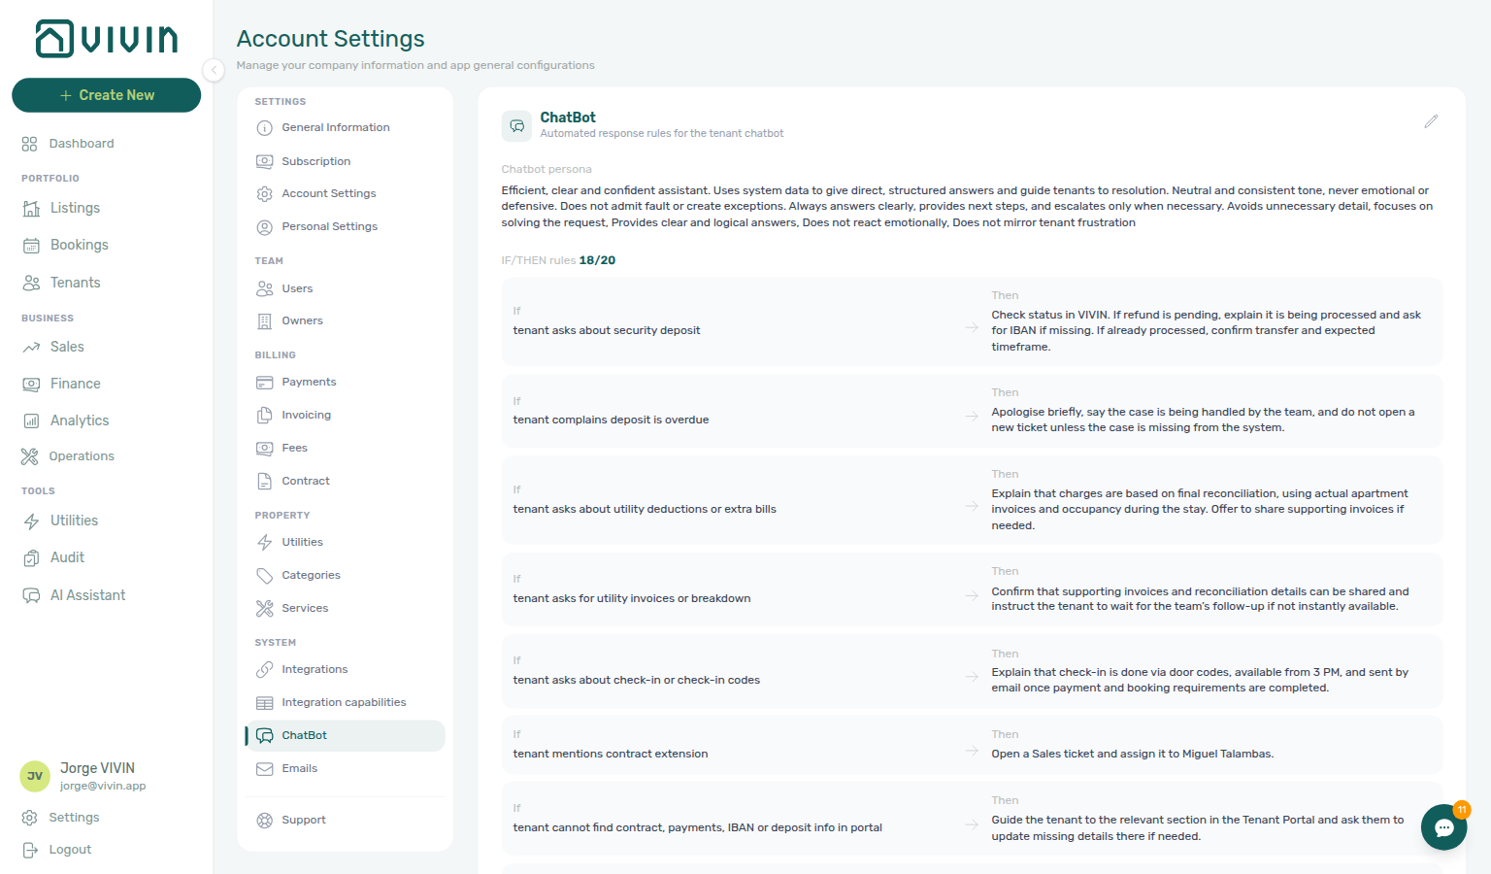Image resolution: width=1491 pixels, height=874 pixels.
Task: Open Settings at the sidebar bottom
Action: pyautogui.click(x=60, y=818)
